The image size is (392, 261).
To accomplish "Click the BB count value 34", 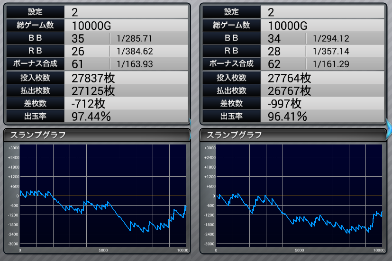I will tap(274, 38).
